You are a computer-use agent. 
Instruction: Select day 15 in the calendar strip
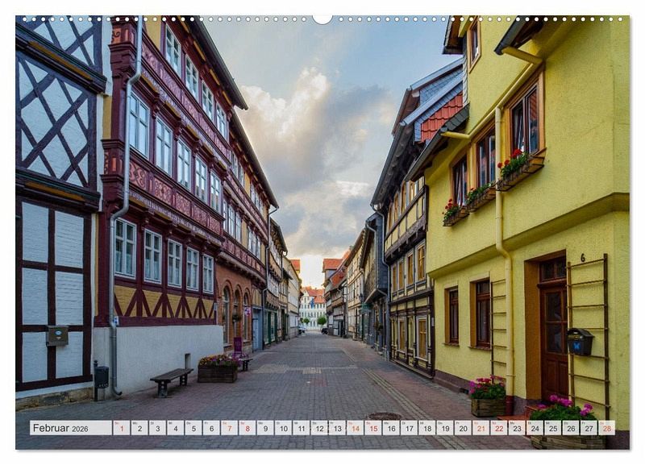pos(373,428)
